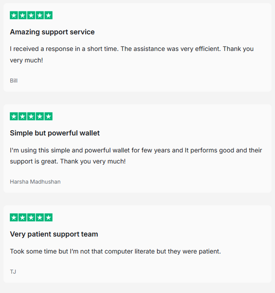The image size is (275, 293).
Task: Click the fifth star in TJ's review
Action: [x=49, y=218]
